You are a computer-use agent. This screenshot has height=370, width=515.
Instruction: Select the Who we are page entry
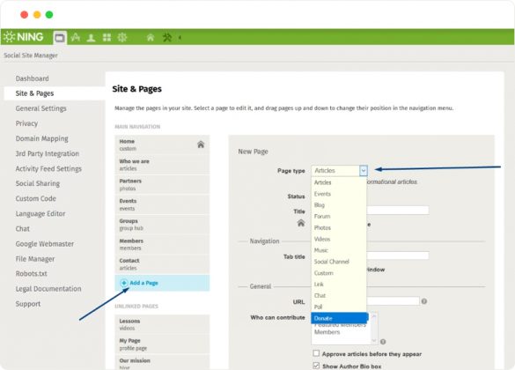(x=162, y=165)
